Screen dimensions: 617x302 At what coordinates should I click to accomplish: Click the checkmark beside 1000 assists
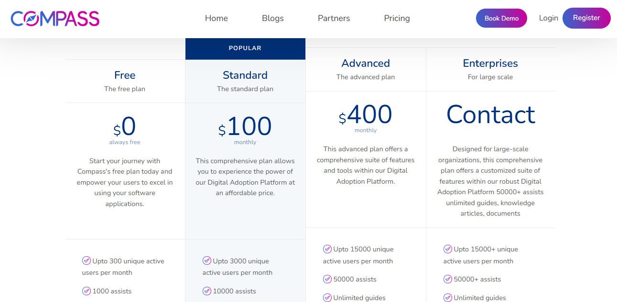pos(87,291)
